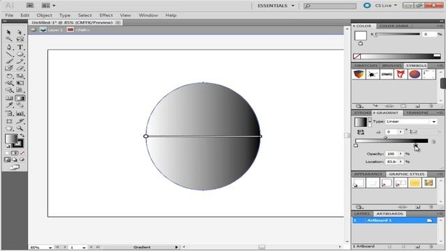Screen dimensions: 446x251
Task: Select the Magic Wand tool
Action: pyautogui.click(x=9, y=39)
